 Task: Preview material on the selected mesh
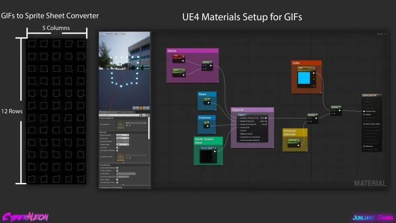click(x=148, y=108)
